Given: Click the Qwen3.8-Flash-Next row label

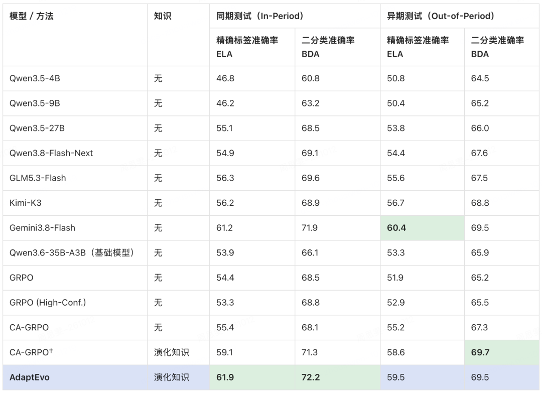Looking at the screenshot, I should [x=51, y=153].
